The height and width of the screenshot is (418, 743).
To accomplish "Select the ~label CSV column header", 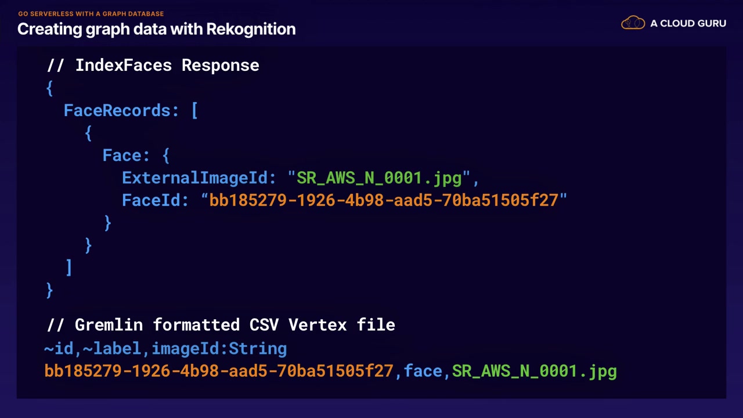I will [111, 348].
